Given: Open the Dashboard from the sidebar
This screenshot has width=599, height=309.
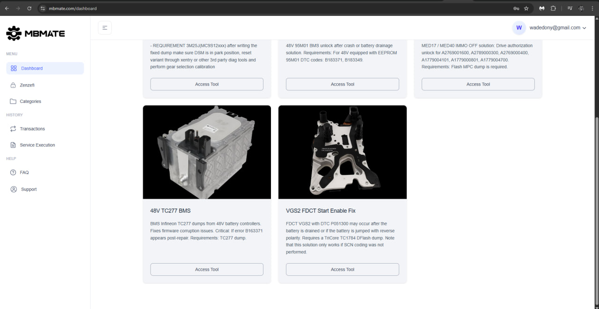Looking at the screenshot, I should (31, 68).
